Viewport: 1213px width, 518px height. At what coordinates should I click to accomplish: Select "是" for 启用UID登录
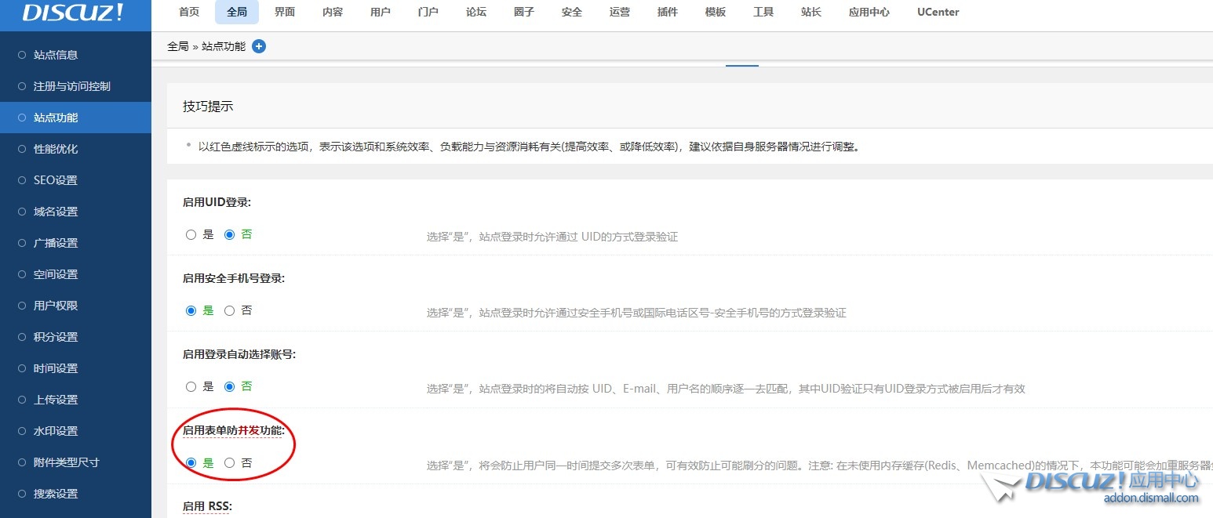(191, 234)
